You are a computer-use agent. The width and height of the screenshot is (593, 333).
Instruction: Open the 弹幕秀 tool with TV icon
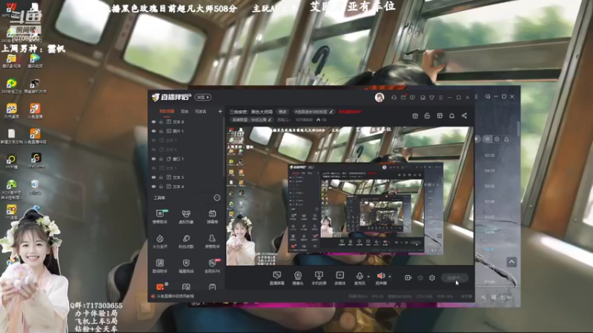tap(212, 217)
